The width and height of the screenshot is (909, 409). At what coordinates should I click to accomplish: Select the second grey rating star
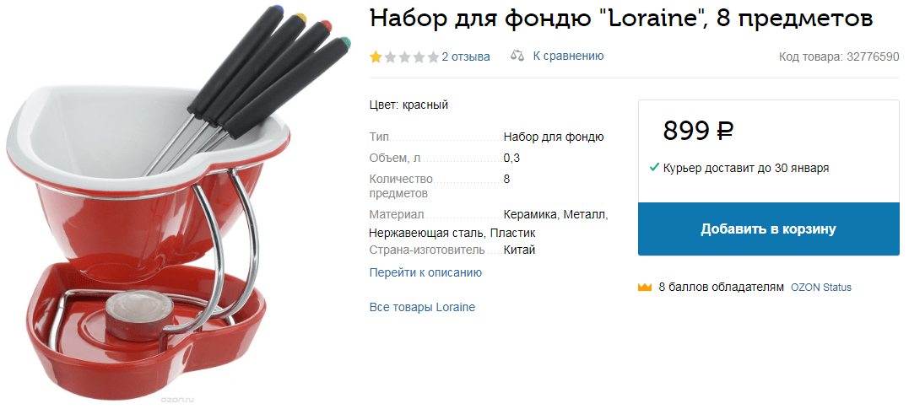pyautogui.click(x=390, y=57)
